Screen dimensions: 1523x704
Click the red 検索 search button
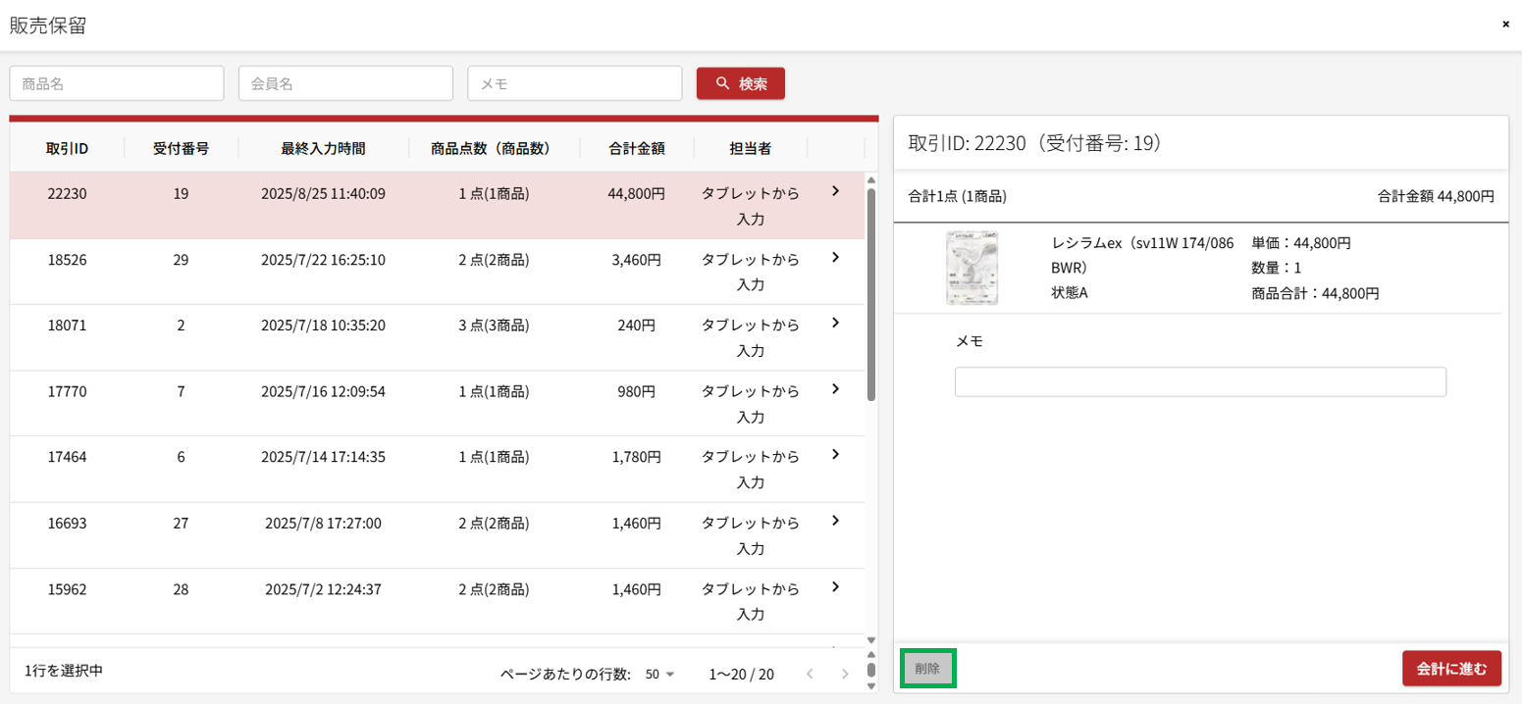click(740, 83)
